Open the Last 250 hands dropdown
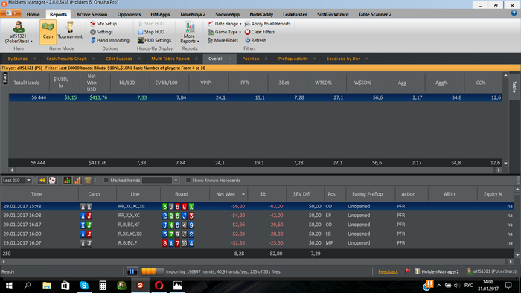 pos(28,180)
